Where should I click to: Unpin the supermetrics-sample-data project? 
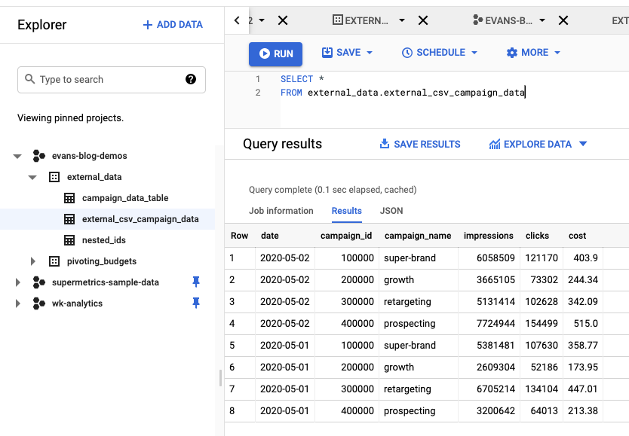(196, 282)
